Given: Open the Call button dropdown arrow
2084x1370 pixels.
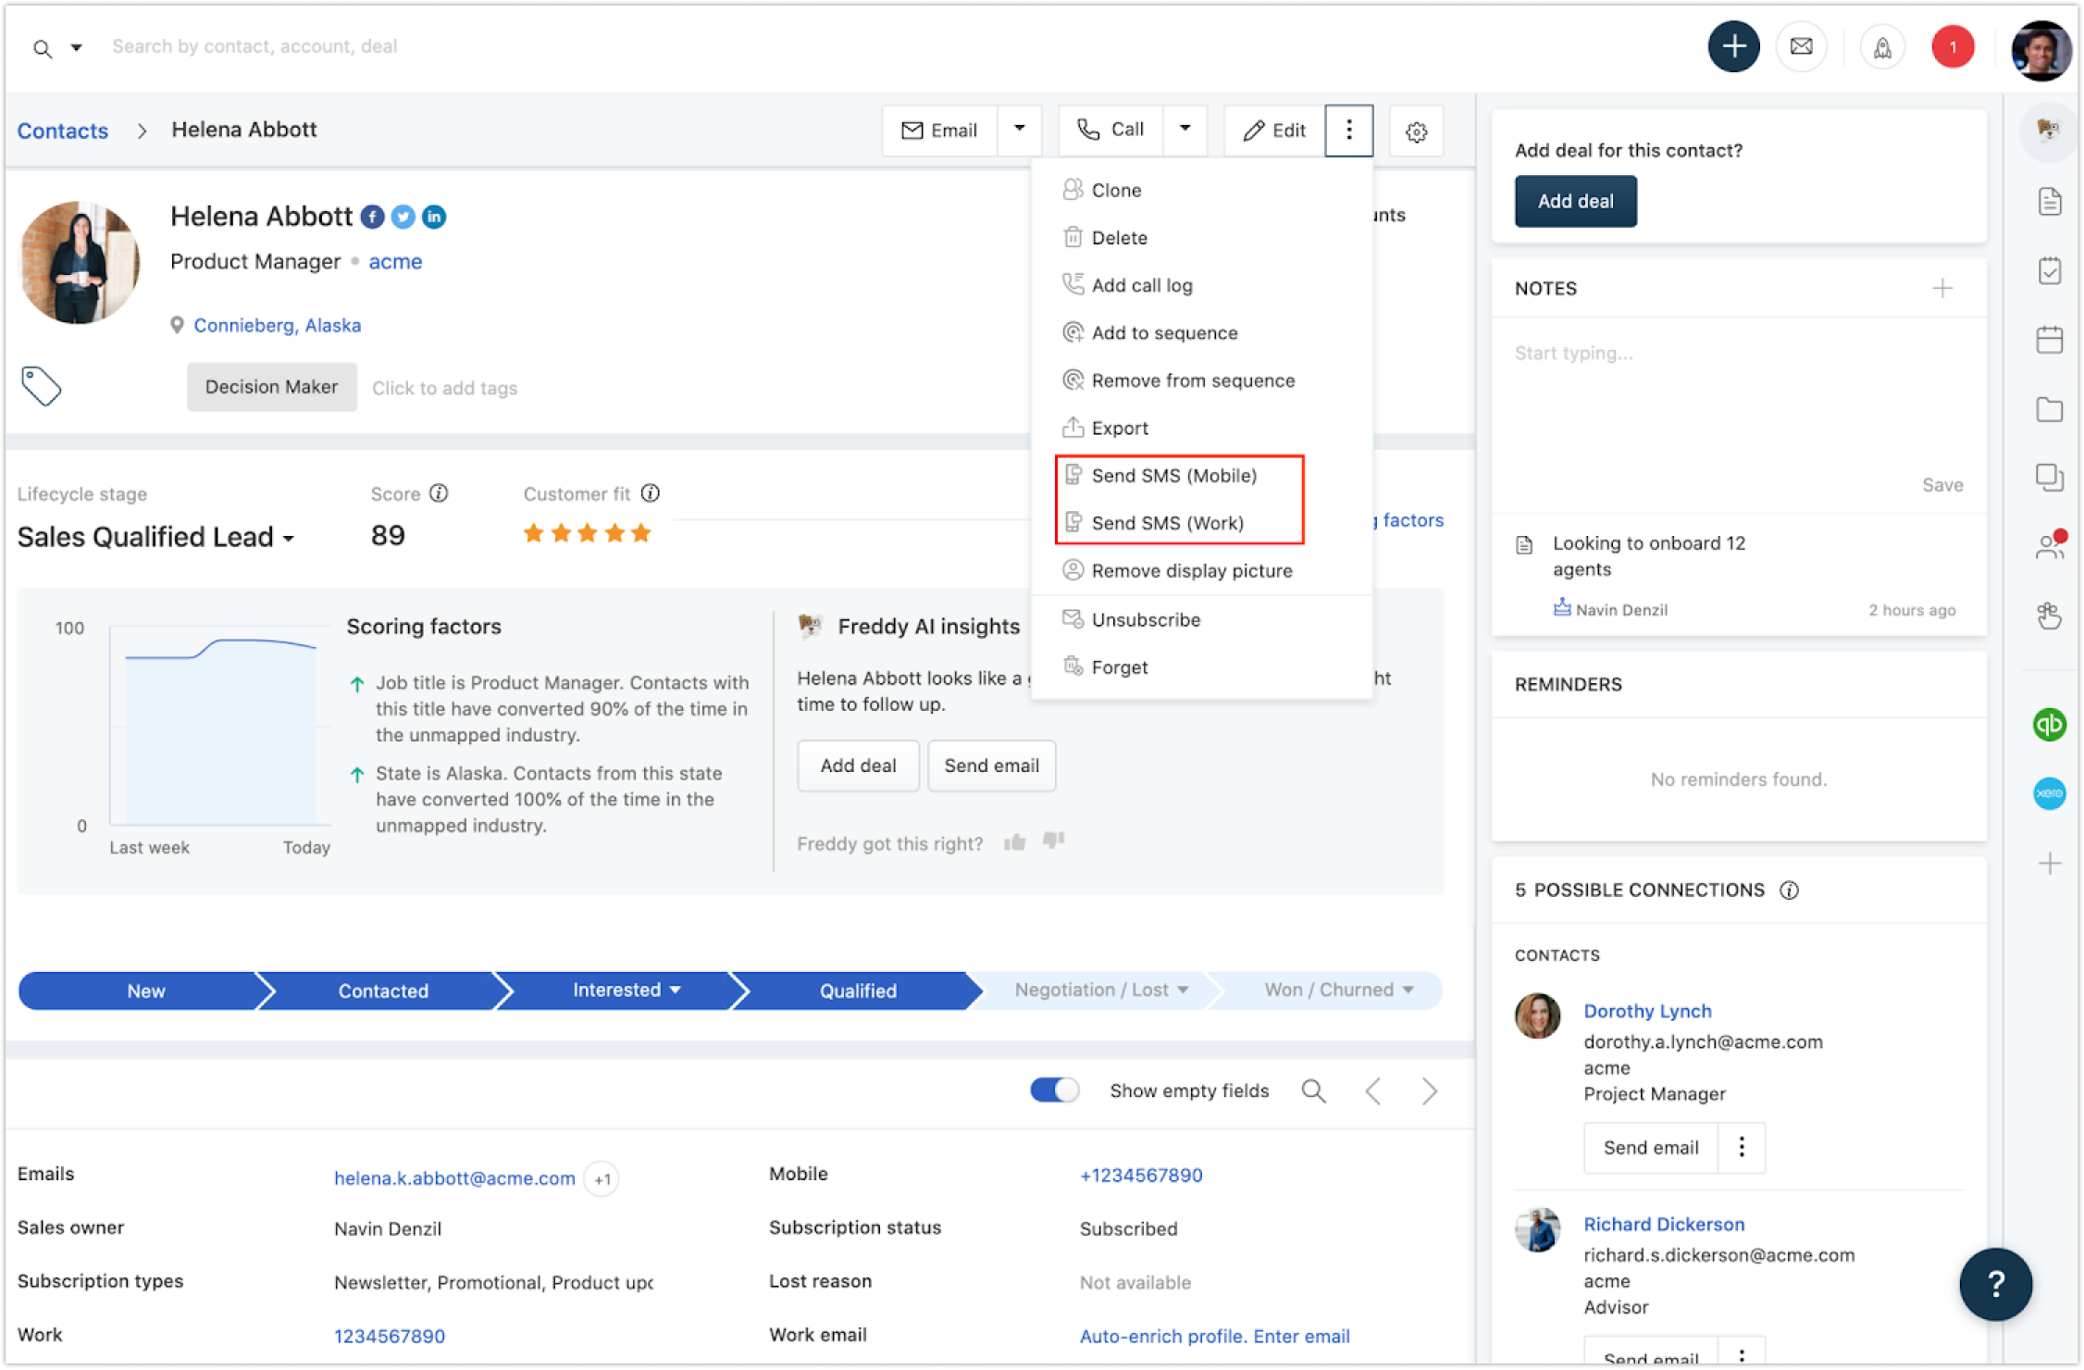Looking at the screenshot, I should [1185, 130].
